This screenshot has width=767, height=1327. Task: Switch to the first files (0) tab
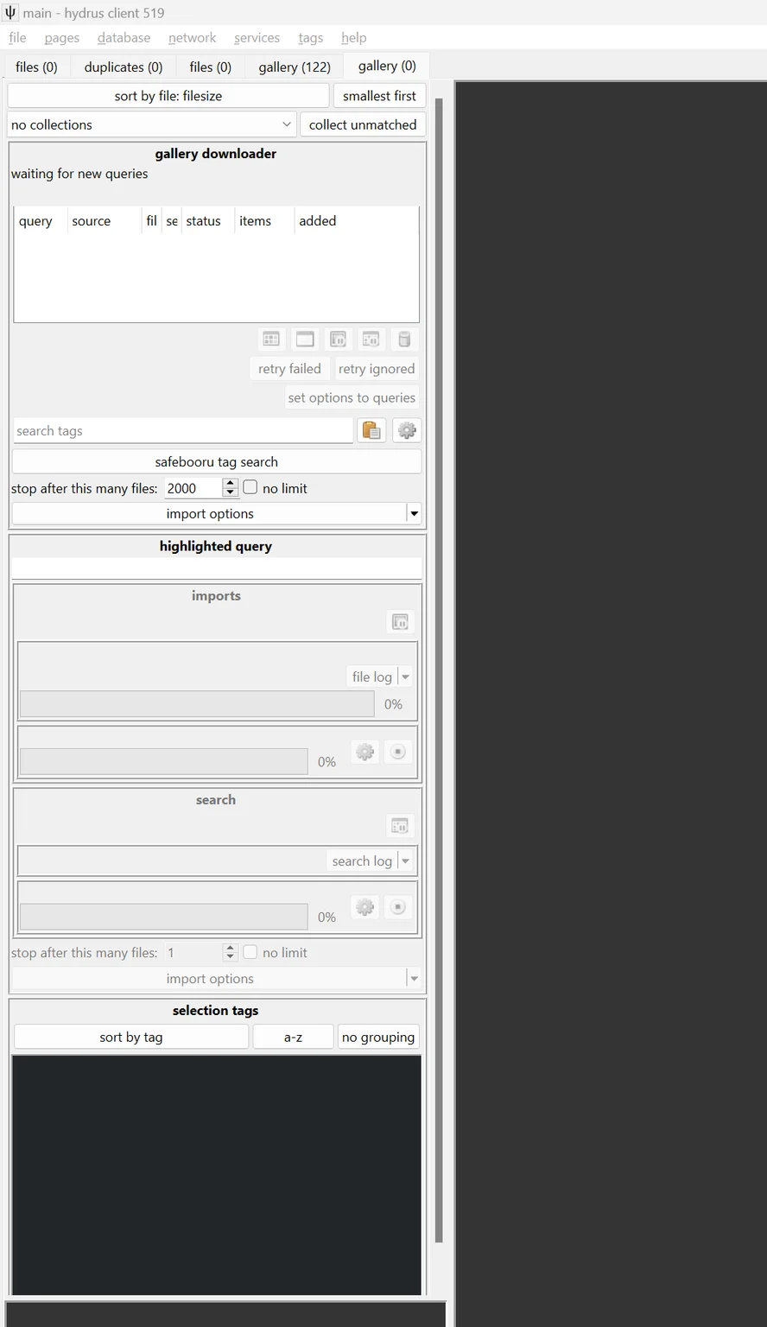coord(36,67)
